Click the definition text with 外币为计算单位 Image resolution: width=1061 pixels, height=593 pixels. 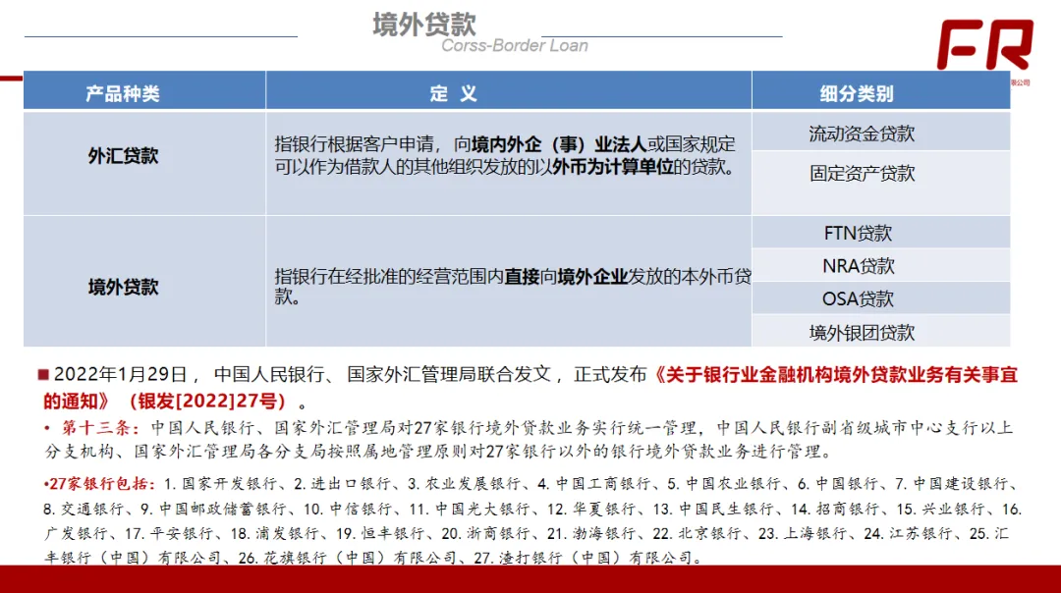(x=505, y=155)
